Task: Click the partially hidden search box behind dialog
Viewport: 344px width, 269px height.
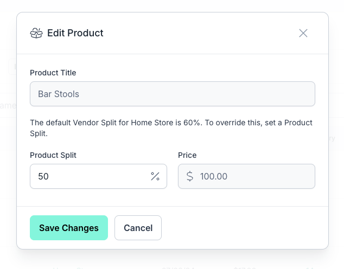Action: 12,67
